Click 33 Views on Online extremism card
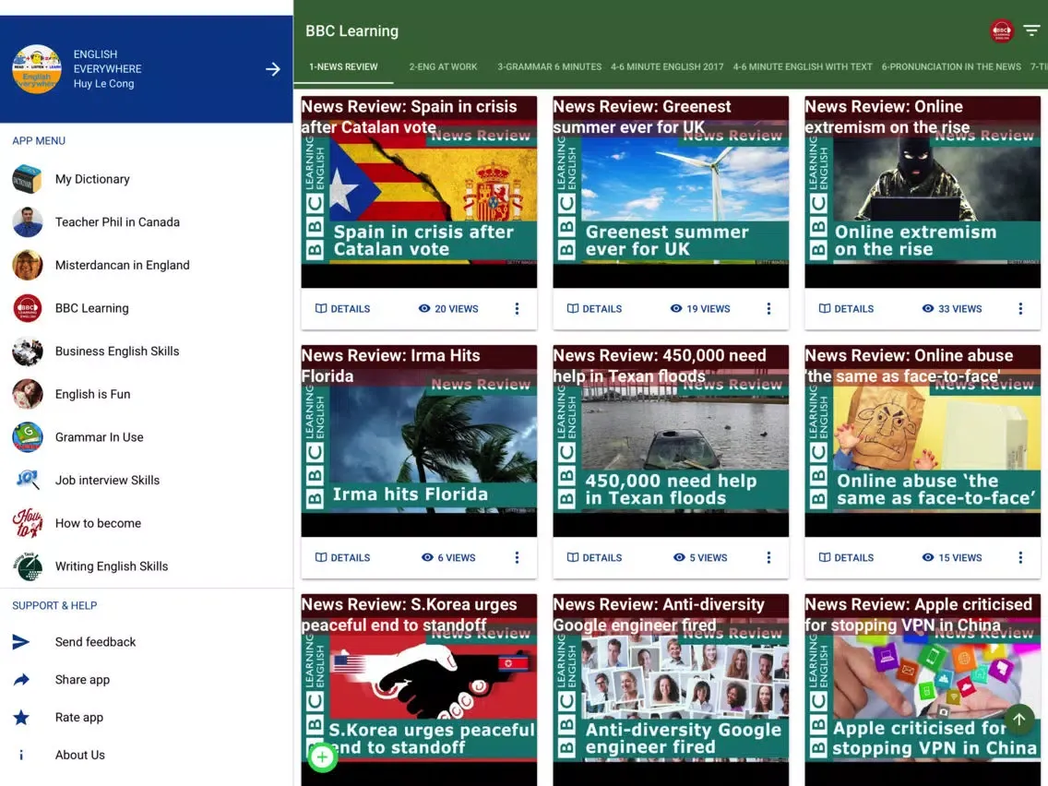The image size is (1048, 786). pyautogui.click(x=952, y=309)
